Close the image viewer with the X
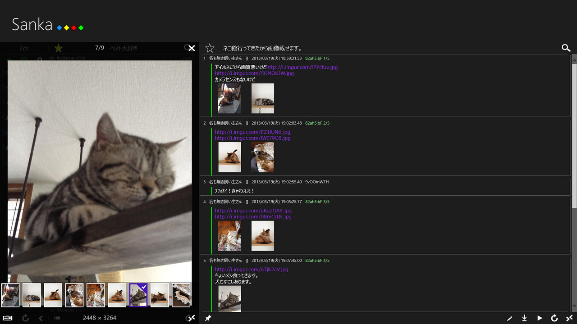Screen dimensions: 577x324 [x=192, y=48]
